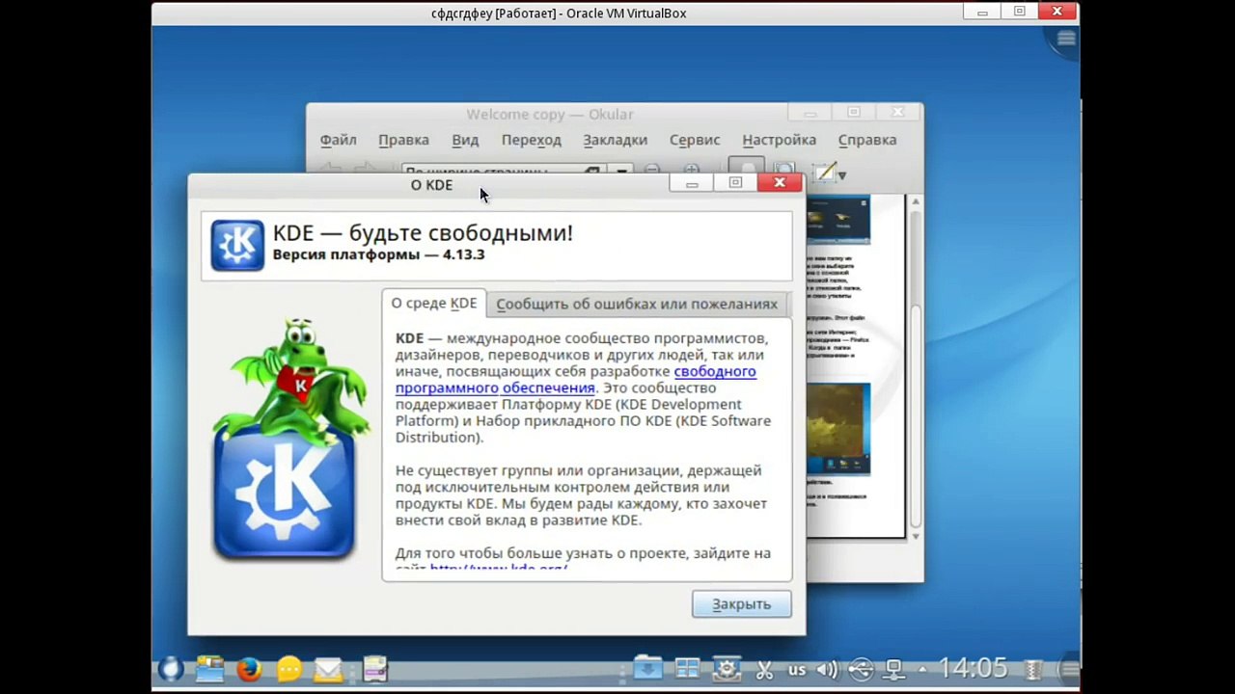Click the 'Закрыть' button

coord(742,604)
